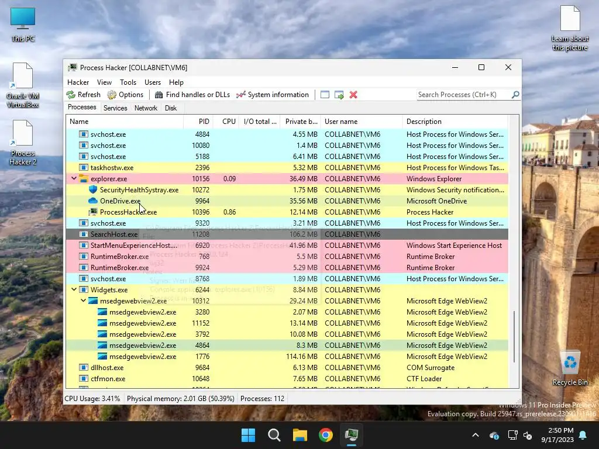Image resolution: width=599 pixels, height=449 pixels.
Task: Select the StartMenuExperienceHost row
Action: tap(287, 245)
